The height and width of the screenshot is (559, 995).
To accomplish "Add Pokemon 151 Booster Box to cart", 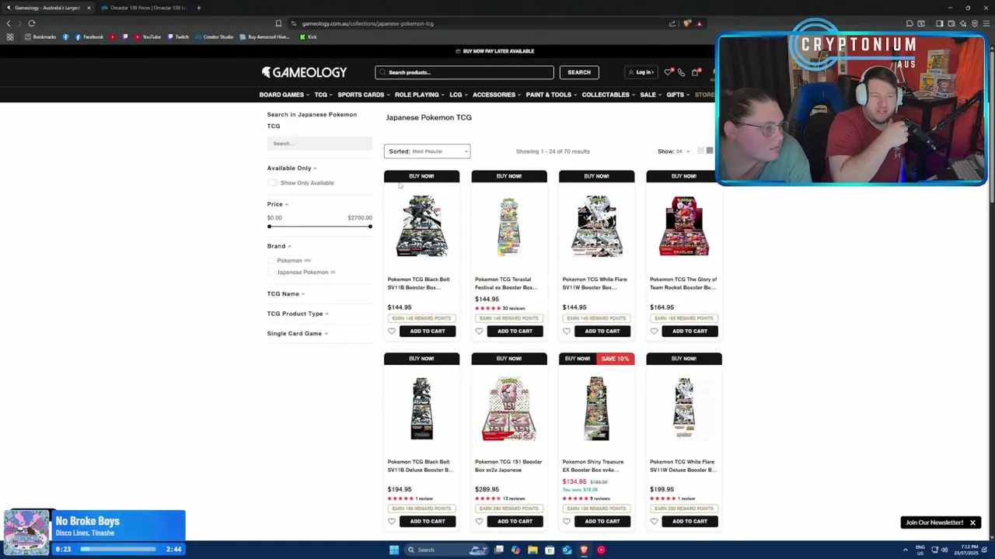I will 515,521.
